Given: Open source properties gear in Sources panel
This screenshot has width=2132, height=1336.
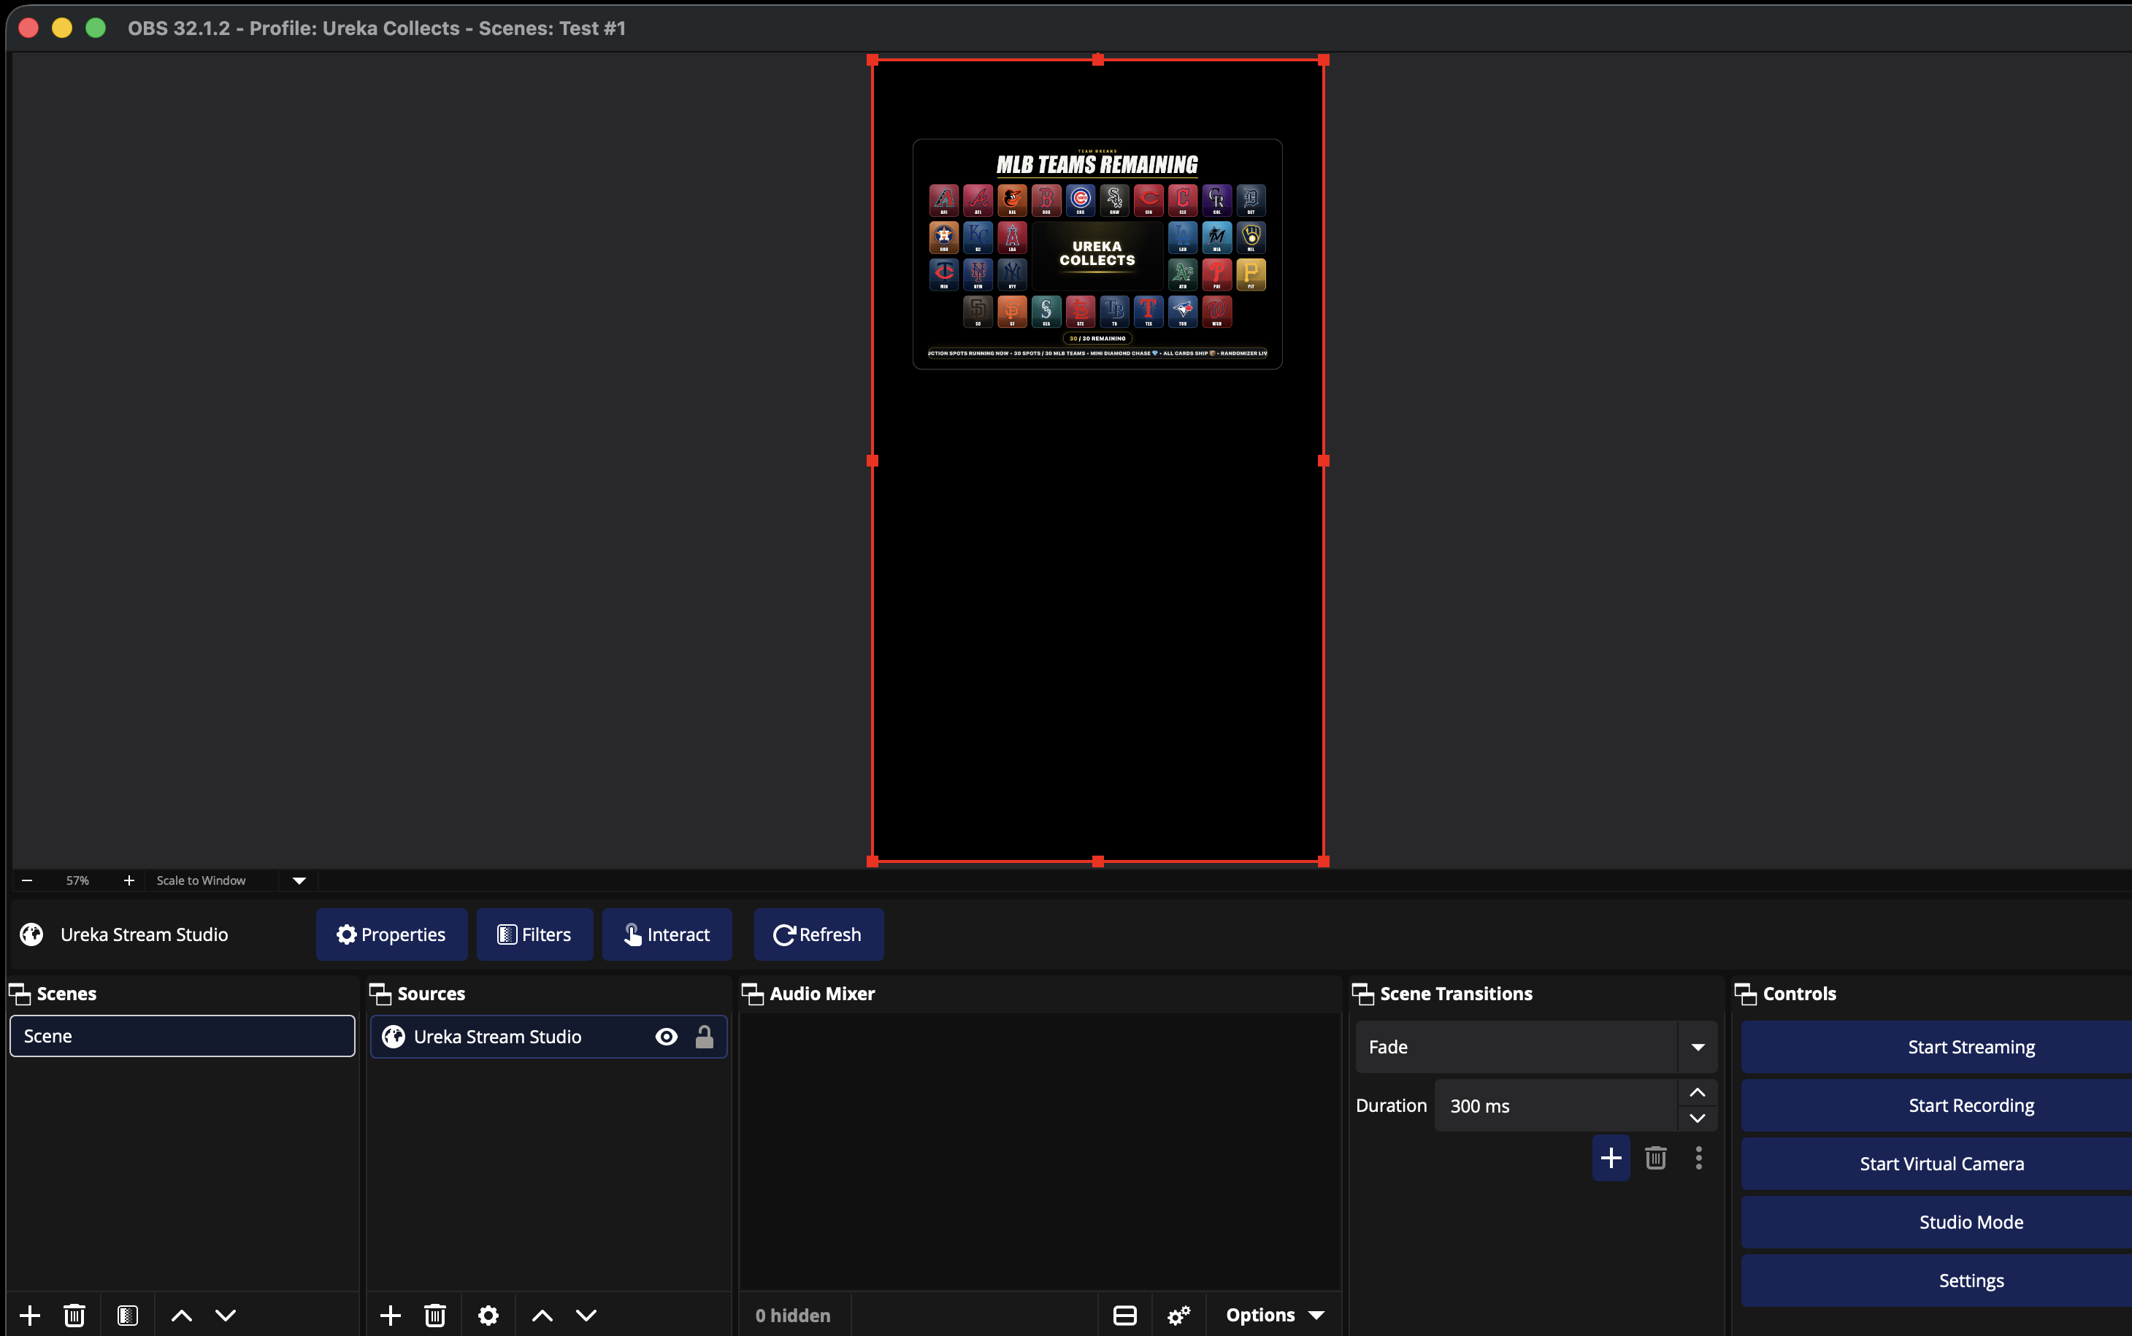Looking at the screenshot, I should coord(488,1315).
